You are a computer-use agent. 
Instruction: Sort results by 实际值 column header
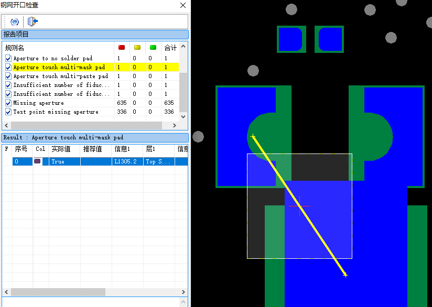[61, 149]
